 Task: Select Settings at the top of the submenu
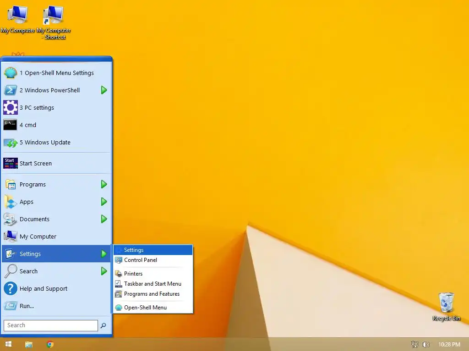[x=153, y=250]
